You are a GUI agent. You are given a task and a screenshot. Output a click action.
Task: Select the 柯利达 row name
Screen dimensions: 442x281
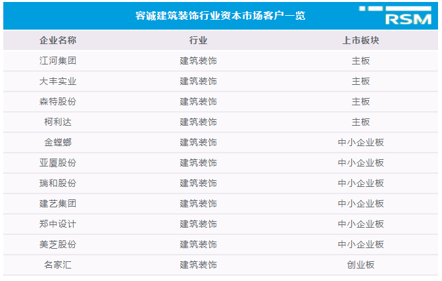[58, 122]
